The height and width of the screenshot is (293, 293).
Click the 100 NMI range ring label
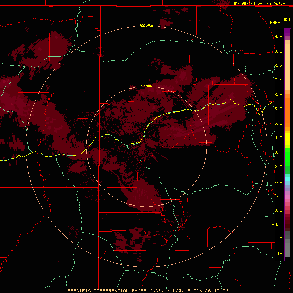(146, 26)
